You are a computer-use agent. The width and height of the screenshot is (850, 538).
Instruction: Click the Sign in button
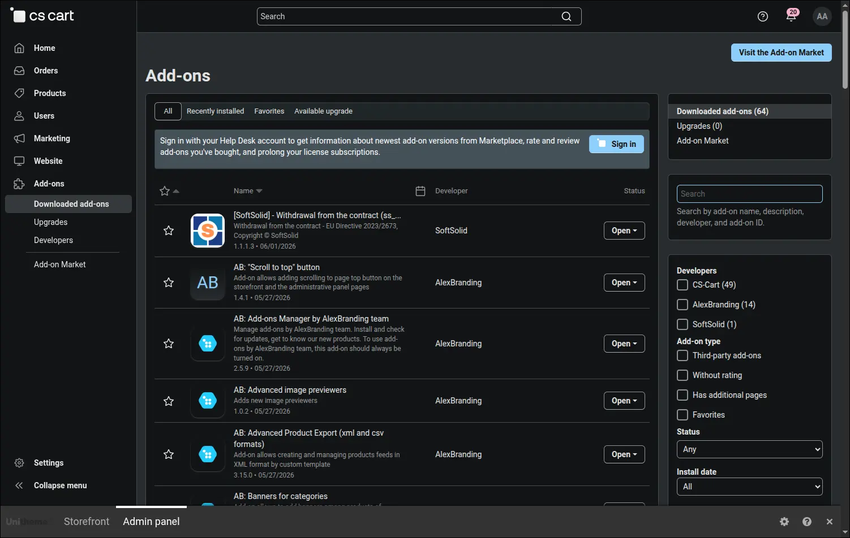616,144
